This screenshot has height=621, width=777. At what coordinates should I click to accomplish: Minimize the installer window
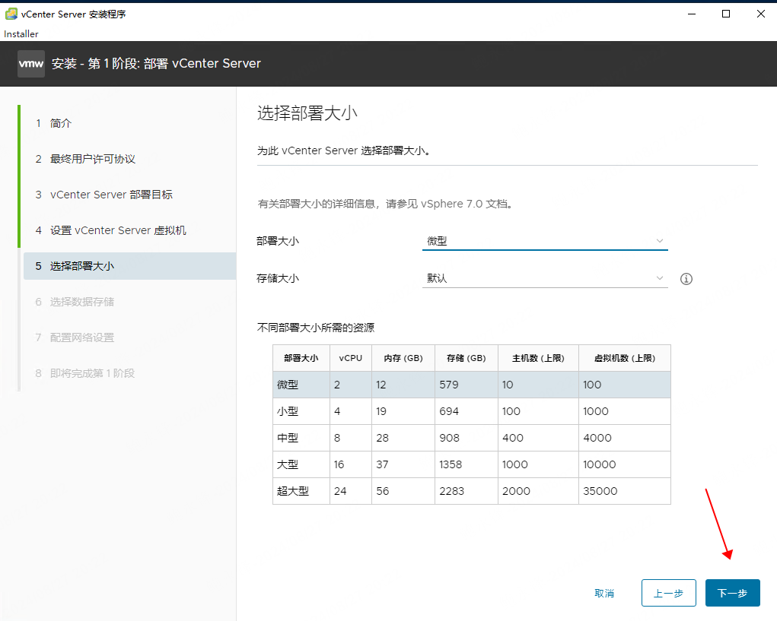coord(692,14)
